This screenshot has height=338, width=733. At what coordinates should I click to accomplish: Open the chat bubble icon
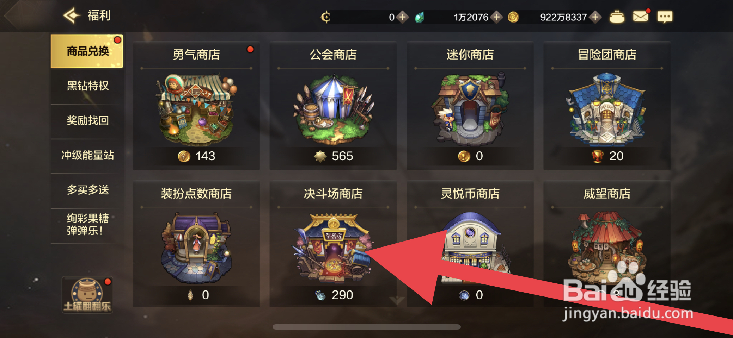(x=665, y=17)
